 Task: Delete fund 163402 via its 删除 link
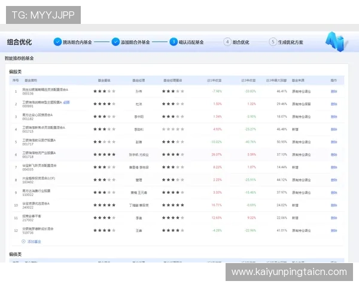tap(334, 180)
